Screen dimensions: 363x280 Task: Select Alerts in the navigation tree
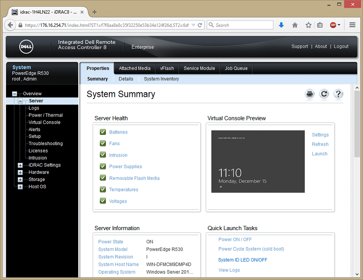pos(34,130)
